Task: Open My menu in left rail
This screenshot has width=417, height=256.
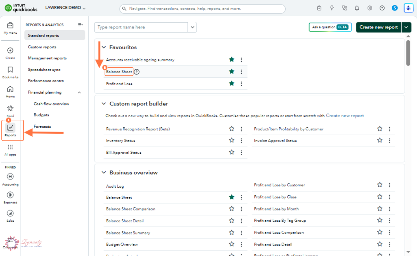Action: [10, 28]
